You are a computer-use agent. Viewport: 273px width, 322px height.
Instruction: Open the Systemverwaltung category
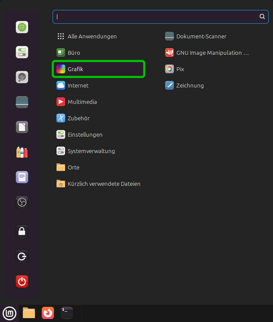point(91,151)
